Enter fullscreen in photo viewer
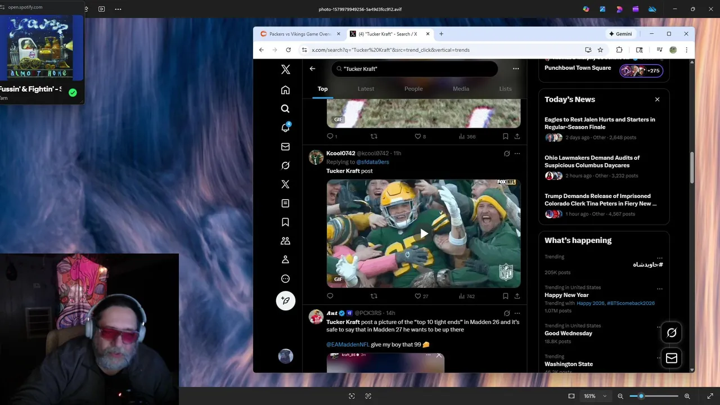This screenshot has width=720, height=405. pyautogui.click(x=710, y=396)
